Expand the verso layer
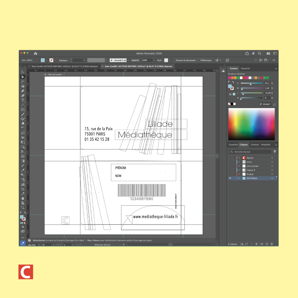298x298 pixels. pos(239,162)
